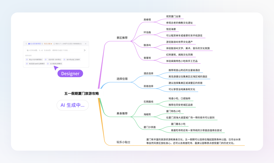Select the 高峰塔 subtopic
The height and width of the screenshot is (163, 274).
pos(147,20)
